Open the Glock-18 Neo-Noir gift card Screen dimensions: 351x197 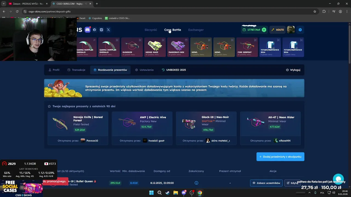pos(206,128)
